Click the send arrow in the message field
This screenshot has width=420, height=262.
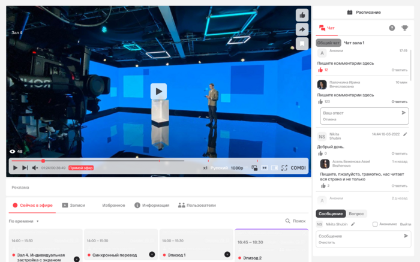click(406, 236)
